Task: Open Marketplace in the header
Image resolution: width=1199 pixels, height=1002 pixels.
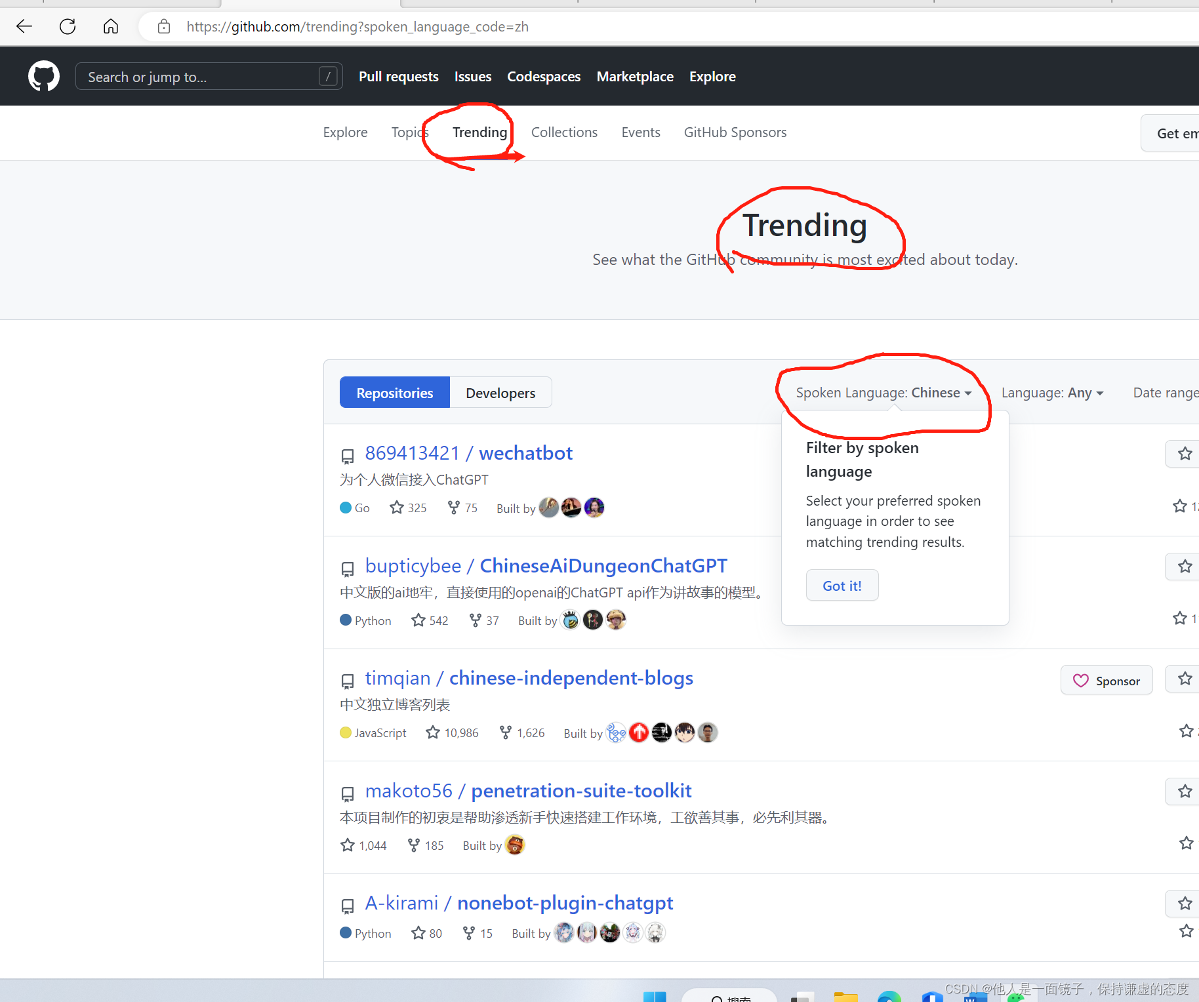Action: [635, 77]
